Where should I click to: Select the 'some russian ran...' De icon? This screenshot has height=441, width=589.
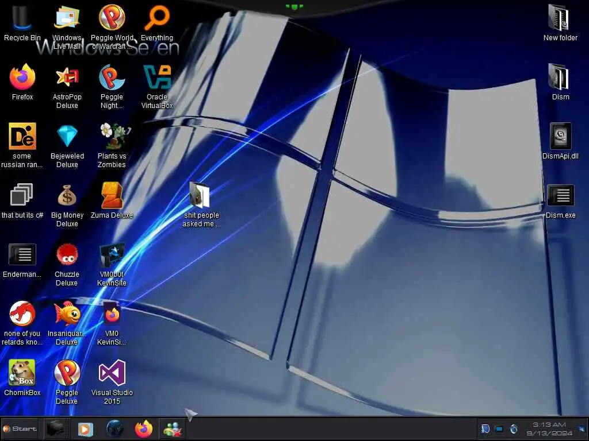22,136
